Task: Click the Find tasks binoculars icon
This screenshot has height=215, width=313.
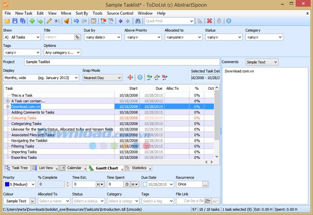Action: click(x=137, y=21)
